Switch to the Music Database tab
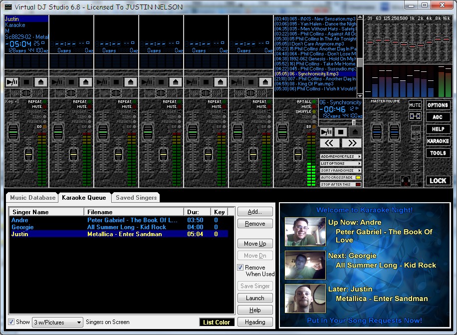 [x=32, y=198]
